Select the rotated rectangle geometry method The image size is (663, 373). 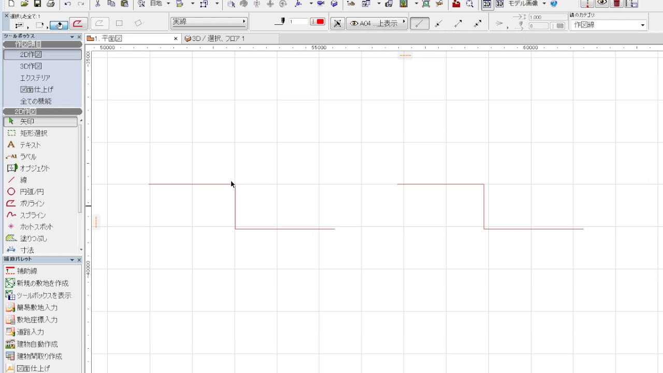coord(138,23)
